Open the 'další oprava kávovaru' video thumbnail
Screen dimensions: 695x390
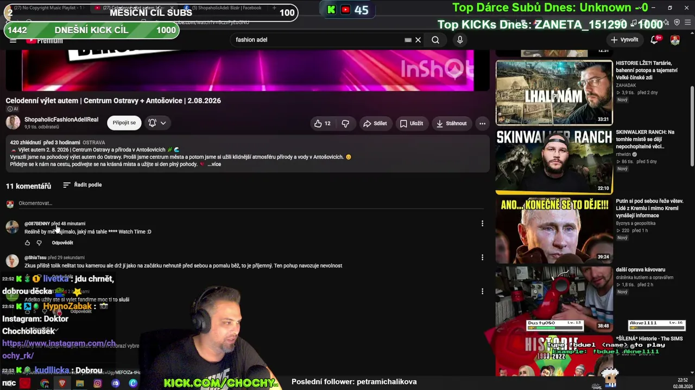[554, 299]
